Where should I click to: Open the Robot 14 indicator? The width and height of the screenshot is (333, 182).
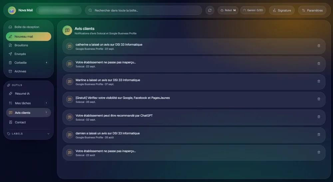(x=228, y=10)
